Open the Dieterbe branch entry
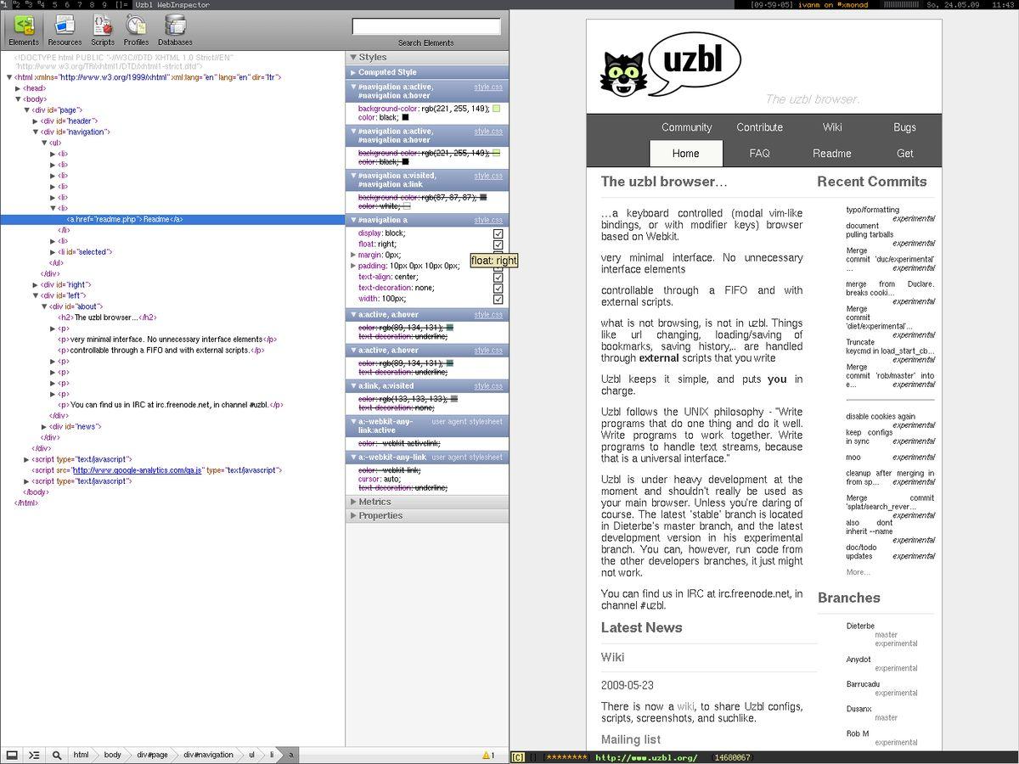The width and height of the screenshot is (1019, 764). pos(860,626)
